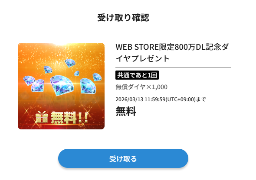Click the large diamond right of center
This screenshot has width=256, height=180.
pyautogui.click(x=88, y=86)
